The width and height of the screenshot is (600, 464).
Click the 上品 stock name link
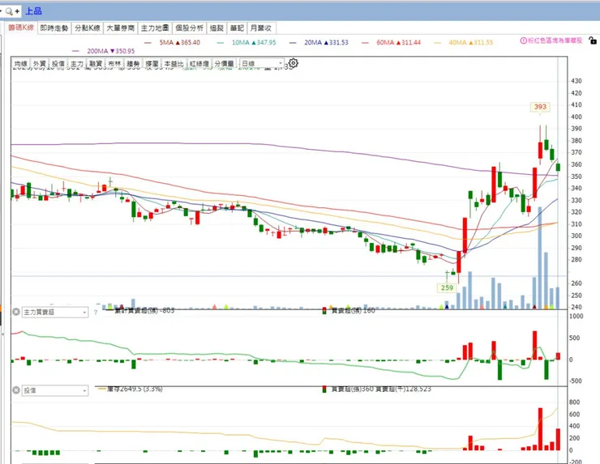[x=33, y=11]
